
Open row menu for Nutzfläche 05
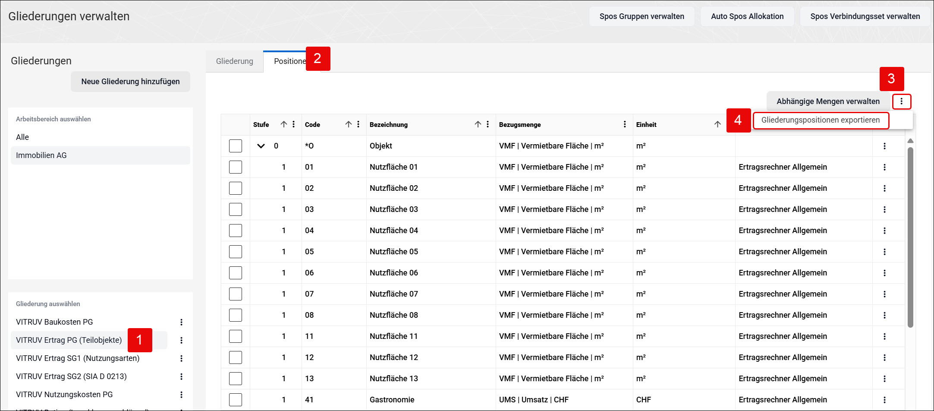(x=884, y=252)
